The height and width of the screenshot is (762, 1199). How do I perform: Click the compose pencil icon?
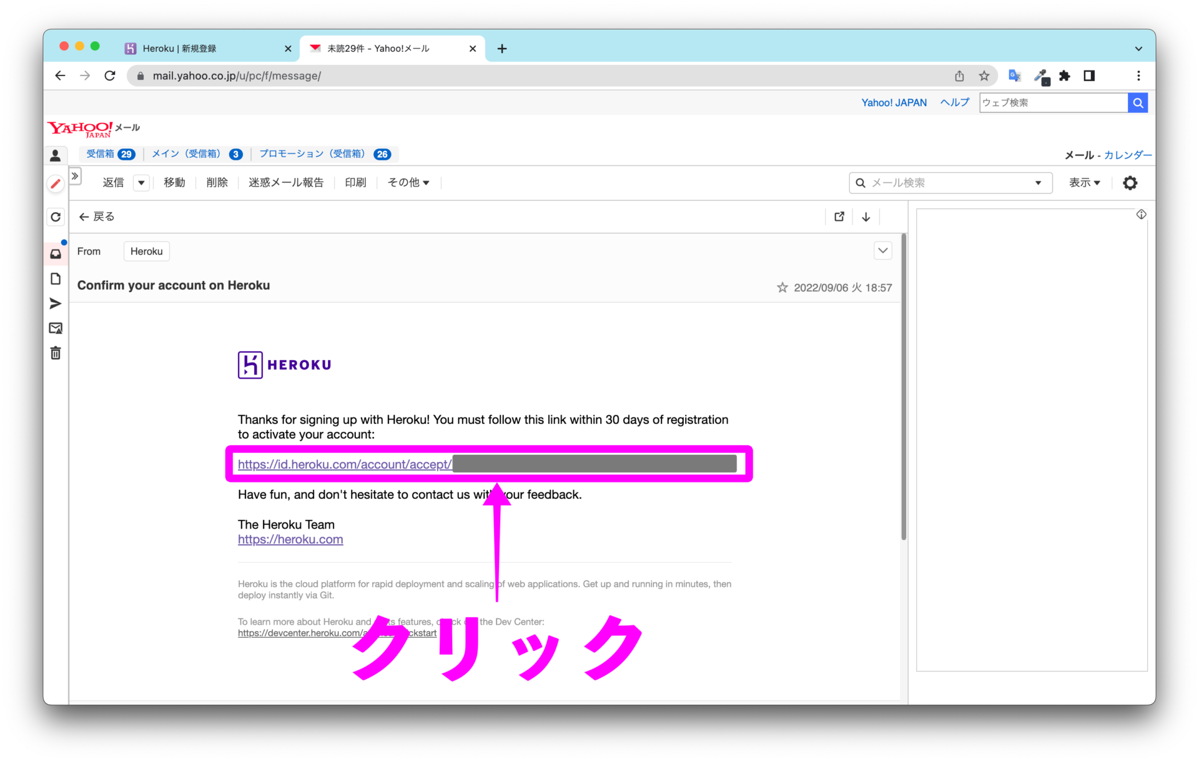56,183
